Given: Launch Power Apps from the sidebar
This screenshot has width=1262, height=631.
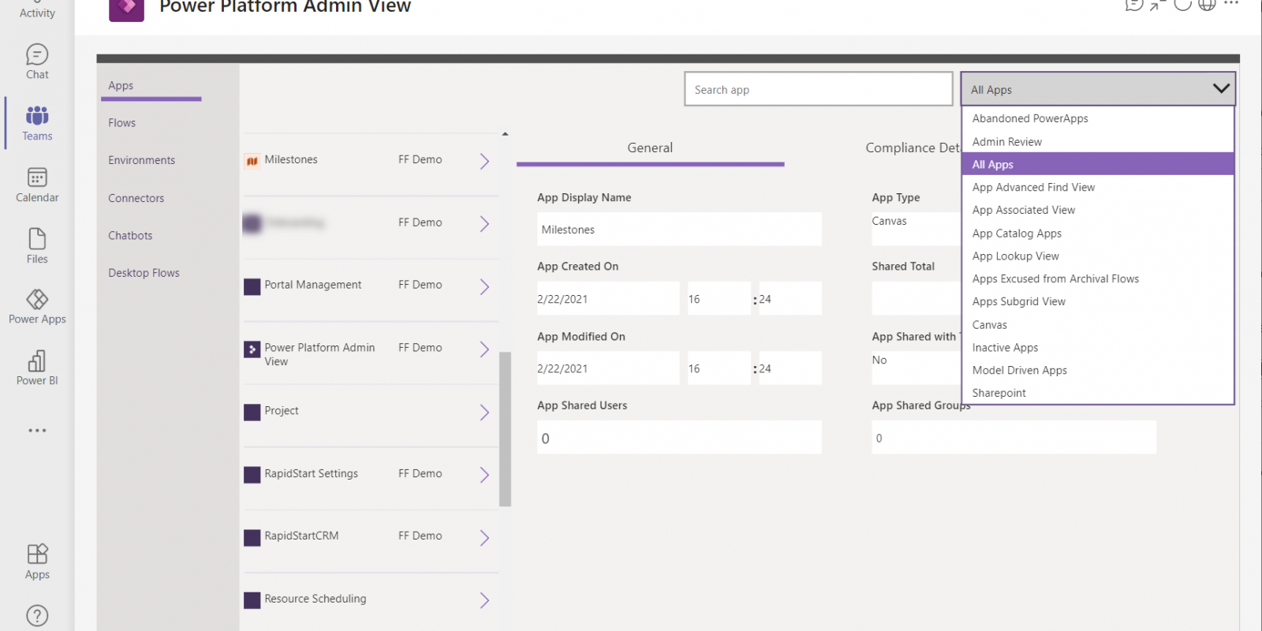Looking at the screenshot, I should (x=37, y=307).
